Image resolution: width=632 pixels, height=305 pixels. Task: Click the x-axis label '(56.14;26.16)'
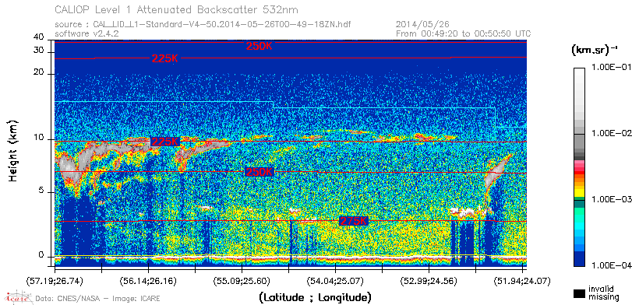(148, 281)
